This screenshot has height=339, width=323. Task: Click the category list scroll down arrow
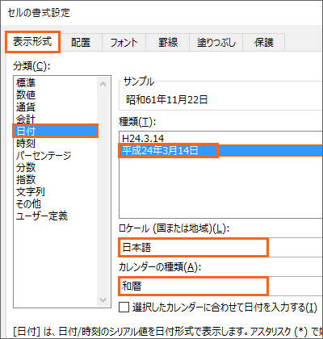coord(103,300)
